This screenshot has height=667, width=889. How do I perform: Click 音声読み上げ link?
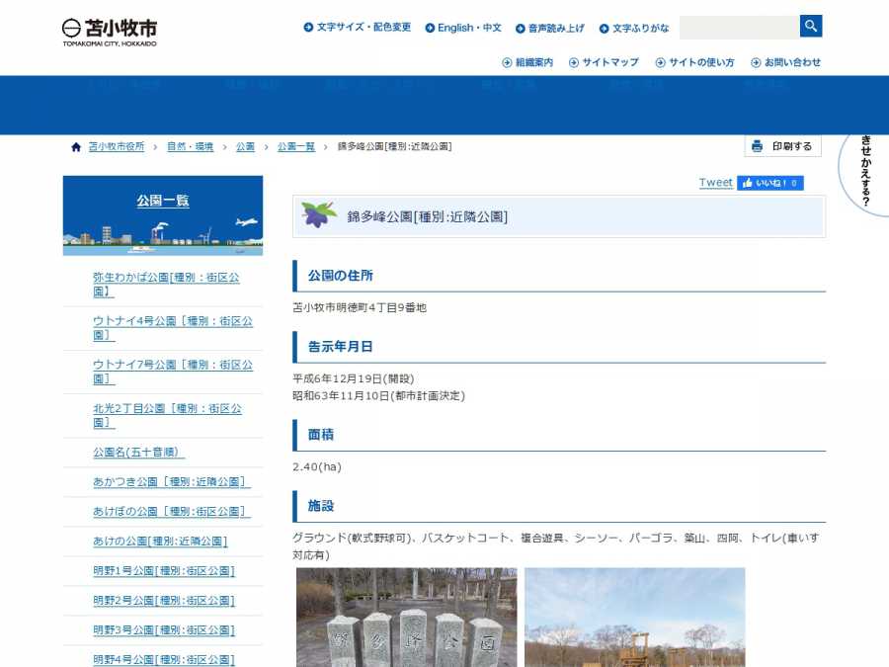549,29
